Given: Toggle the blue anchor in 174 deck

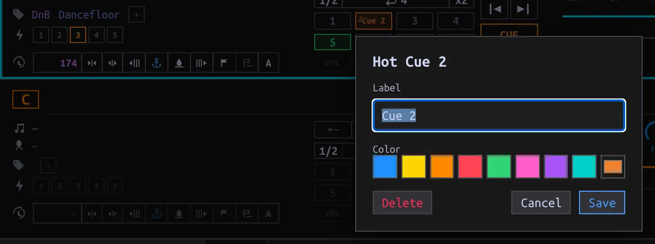Looking at the screenshot, I should [x=157, y=63].
